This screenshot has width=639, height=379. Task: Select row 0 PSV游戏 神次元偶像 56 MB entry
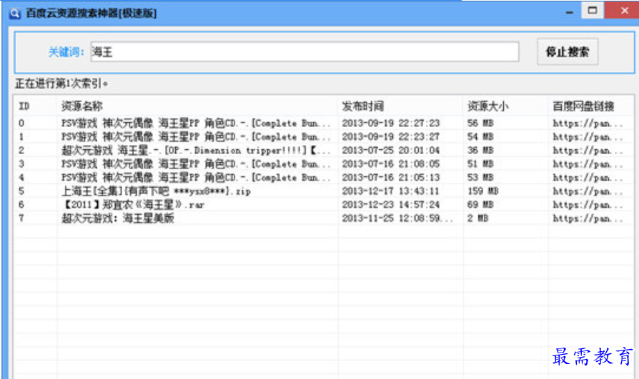pyautogui.click(x=324, y=123)
